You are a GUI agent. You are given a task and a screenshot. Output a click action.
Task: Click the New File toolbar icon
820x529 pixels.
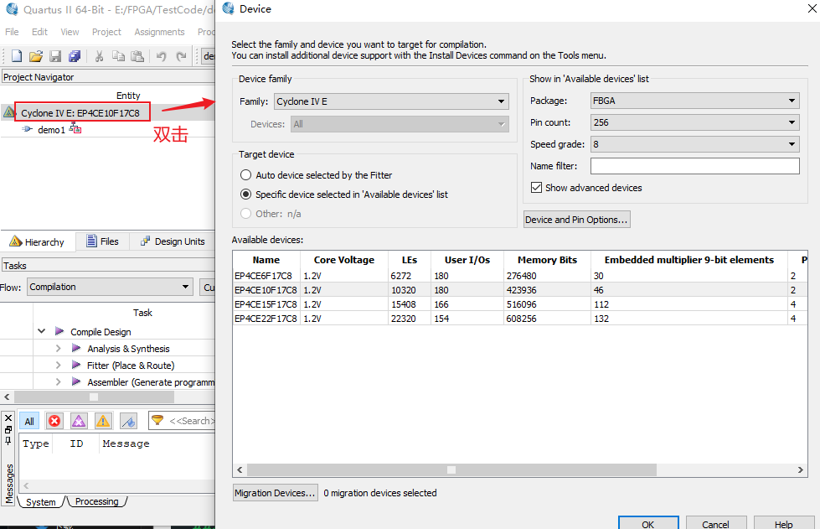point(16,56)
